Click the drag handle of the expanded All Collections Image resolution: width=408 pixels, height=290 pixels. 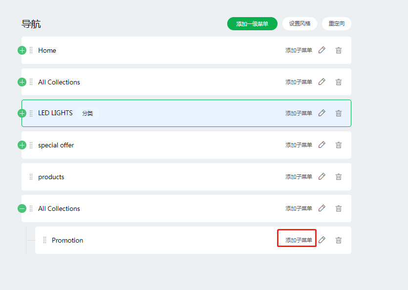[31, 208]
